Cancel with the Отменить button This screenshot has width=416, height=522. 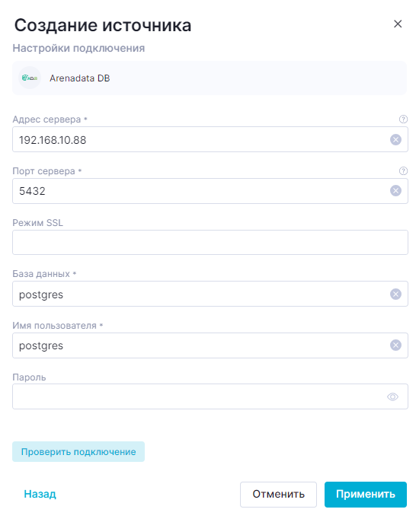click(x=278, y=495)
